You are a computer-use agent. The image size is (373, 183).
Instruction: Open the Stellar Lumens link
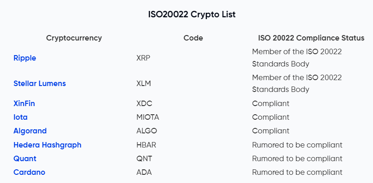click(x=40, y=83)
